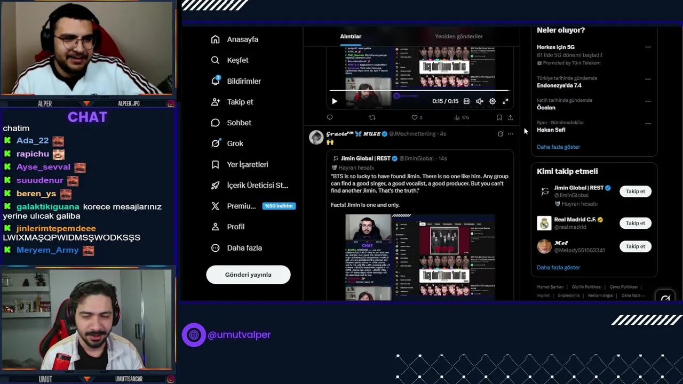This screenshot has width=683, height=384.
Task: Open İçerik Üreticisi St... sidebar item
Action: (250, 185)
